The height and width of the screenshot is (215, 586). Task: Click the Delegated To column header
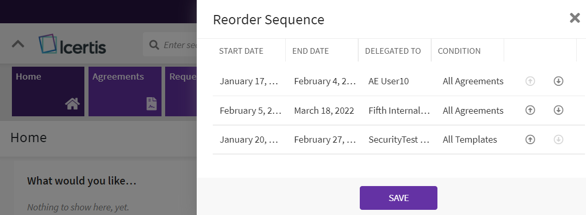pyautogui.click(x=393, y=51)
